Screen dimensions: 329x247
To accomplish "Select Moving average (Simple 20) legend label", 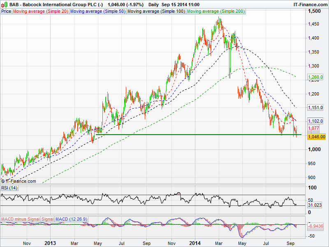I will [x=41, y=12].
